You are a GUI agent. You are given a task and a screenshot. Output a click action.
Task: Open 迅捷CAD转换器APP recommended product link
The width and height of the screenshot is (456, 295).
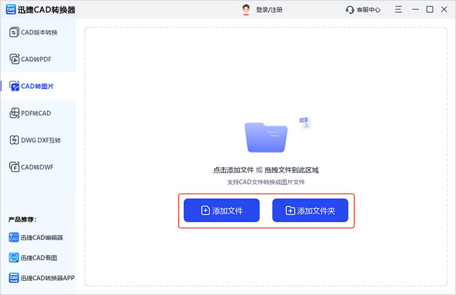[x=47, y=278]
